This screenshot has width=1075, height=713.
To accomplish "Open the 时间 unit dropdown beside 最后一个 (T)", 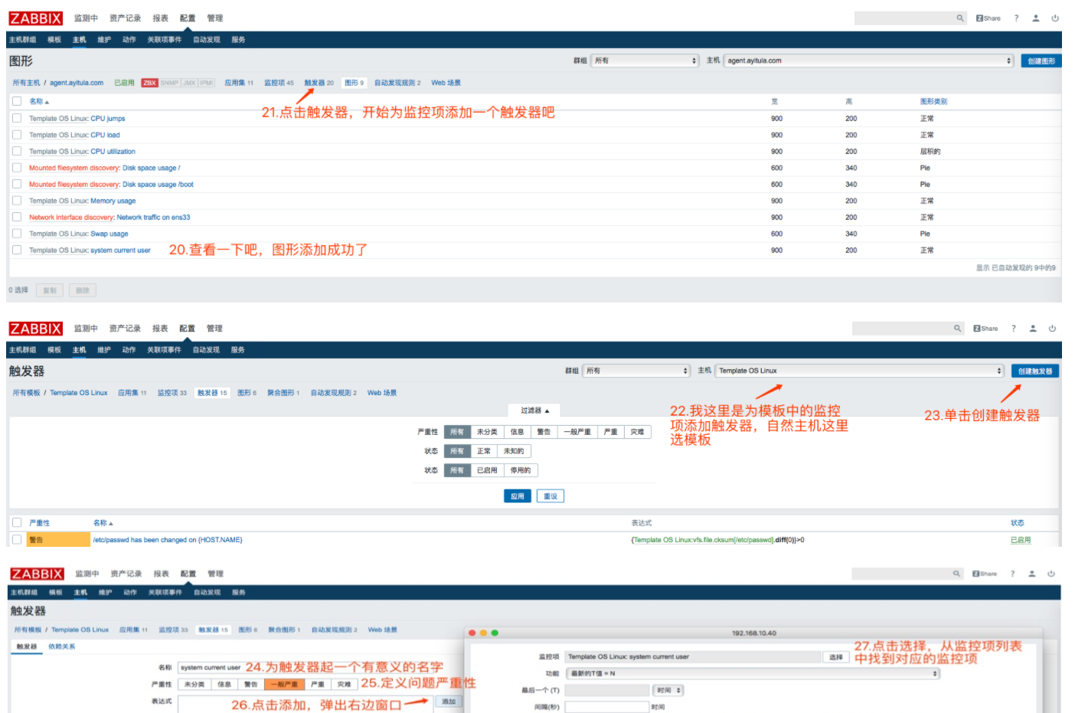I will pyautogui.click(x=668, y=690).
